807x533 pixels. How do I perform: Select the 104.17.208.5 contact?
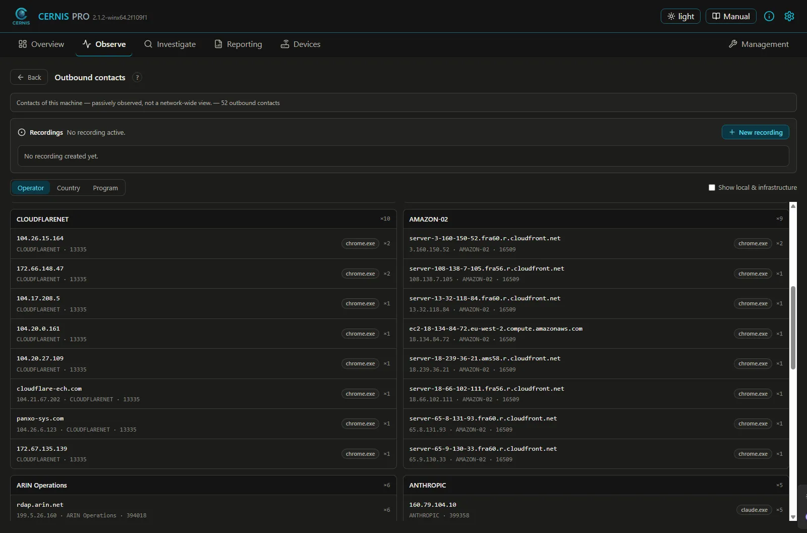click(x=203, y=304)
